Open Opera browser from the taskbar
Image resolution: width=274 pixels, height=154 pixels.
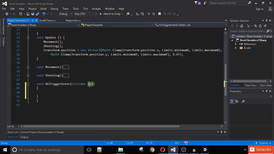click(163, 150)
